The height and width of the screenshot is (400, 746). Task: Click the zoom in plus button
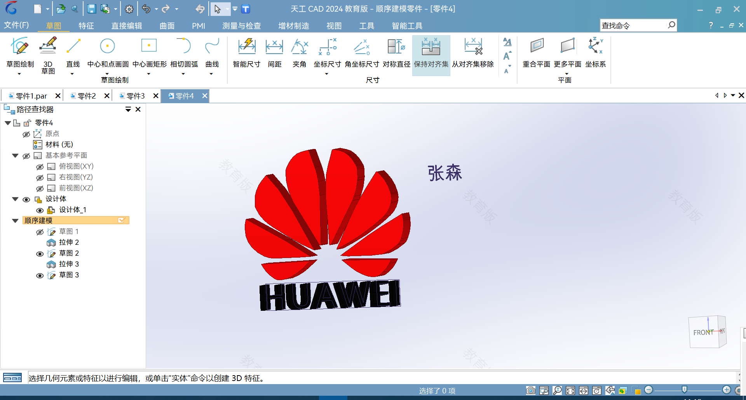(x=727, y=390)
